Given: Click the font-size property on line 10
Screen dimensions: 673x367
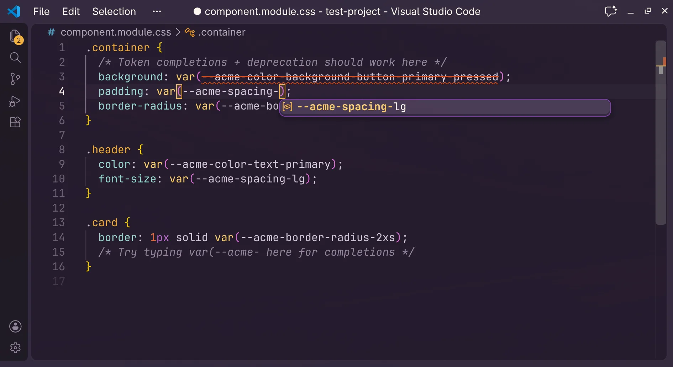Looking at the screenshot, I should pyautogui.click(x=127, y=179).
